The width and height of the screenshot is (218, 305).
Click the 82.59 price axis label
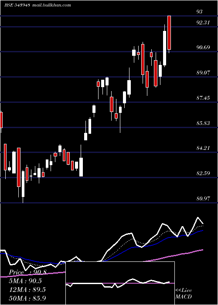[x=203, y=173]
